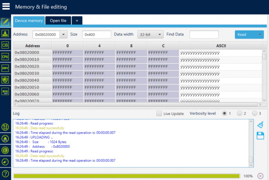Open the OB option bytes panel

point(5,45)
